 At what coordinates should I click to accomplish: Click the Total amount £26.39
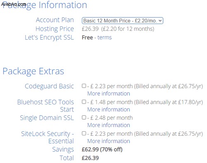coord(90,158)
